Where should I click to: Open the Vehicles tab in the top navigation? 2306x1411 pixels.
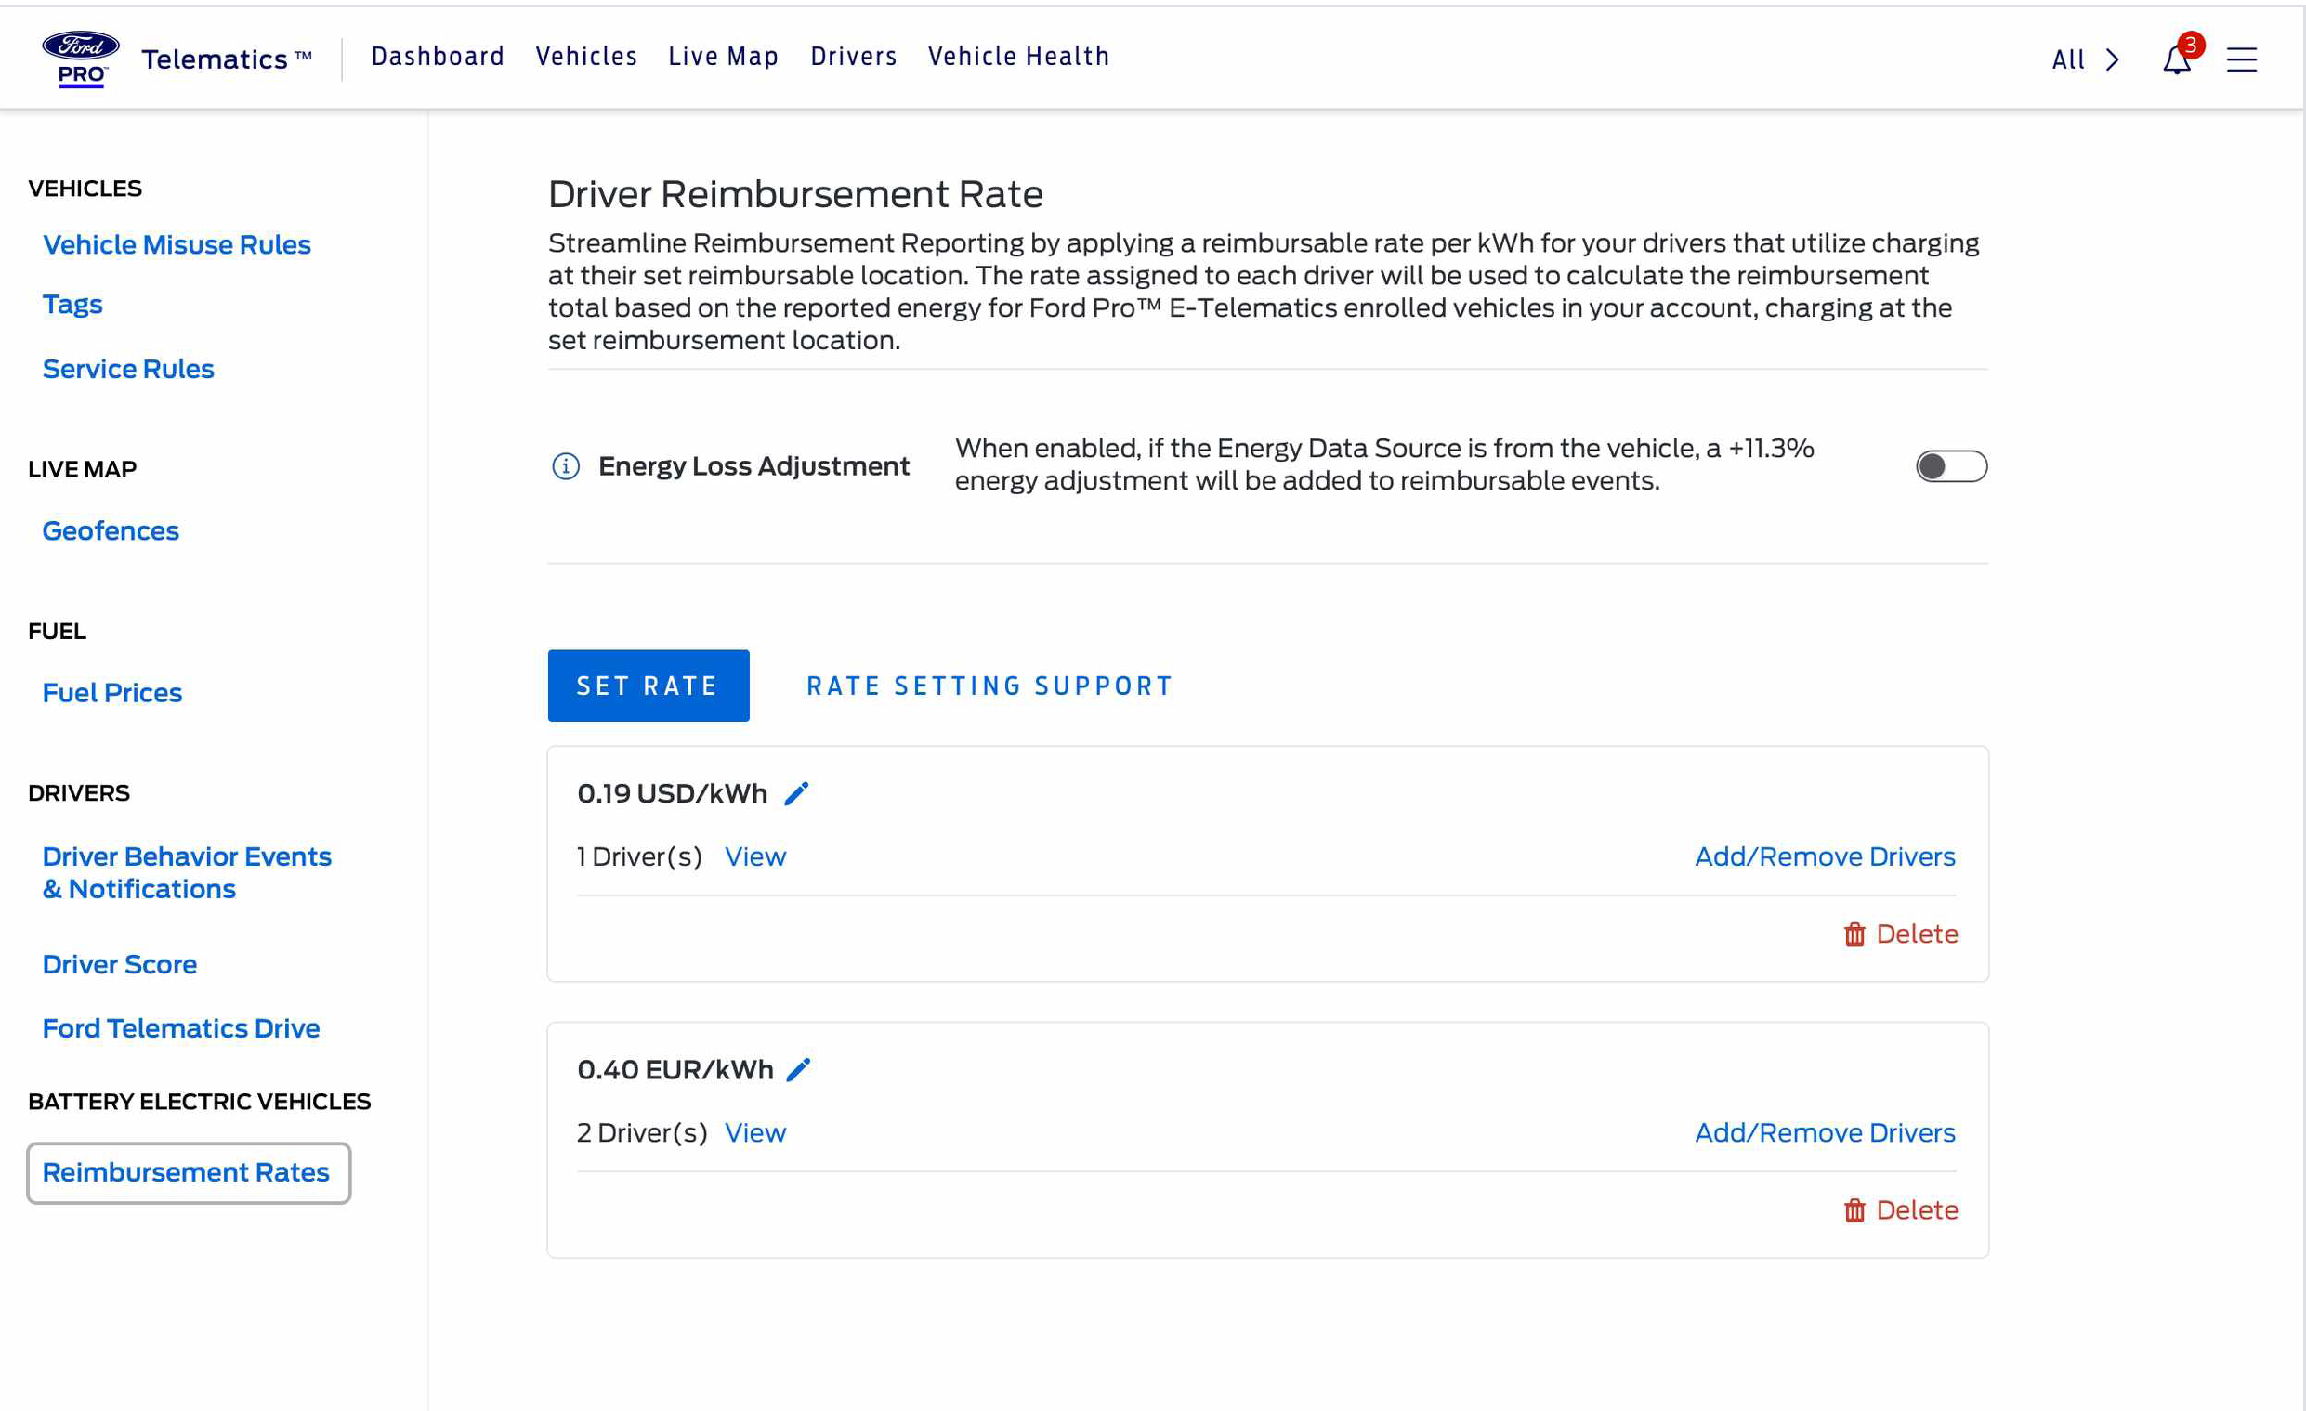tap(586, 56)
